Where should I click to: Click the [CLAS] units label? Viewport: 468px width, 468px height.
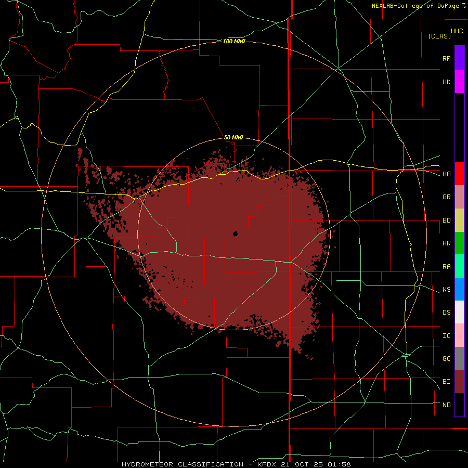coord(439,36)
